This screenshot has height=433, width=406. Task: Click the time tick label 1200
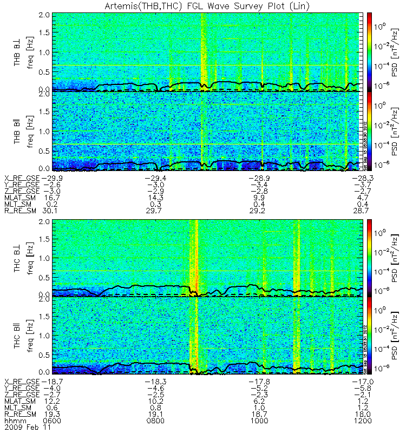click(363, 421)
